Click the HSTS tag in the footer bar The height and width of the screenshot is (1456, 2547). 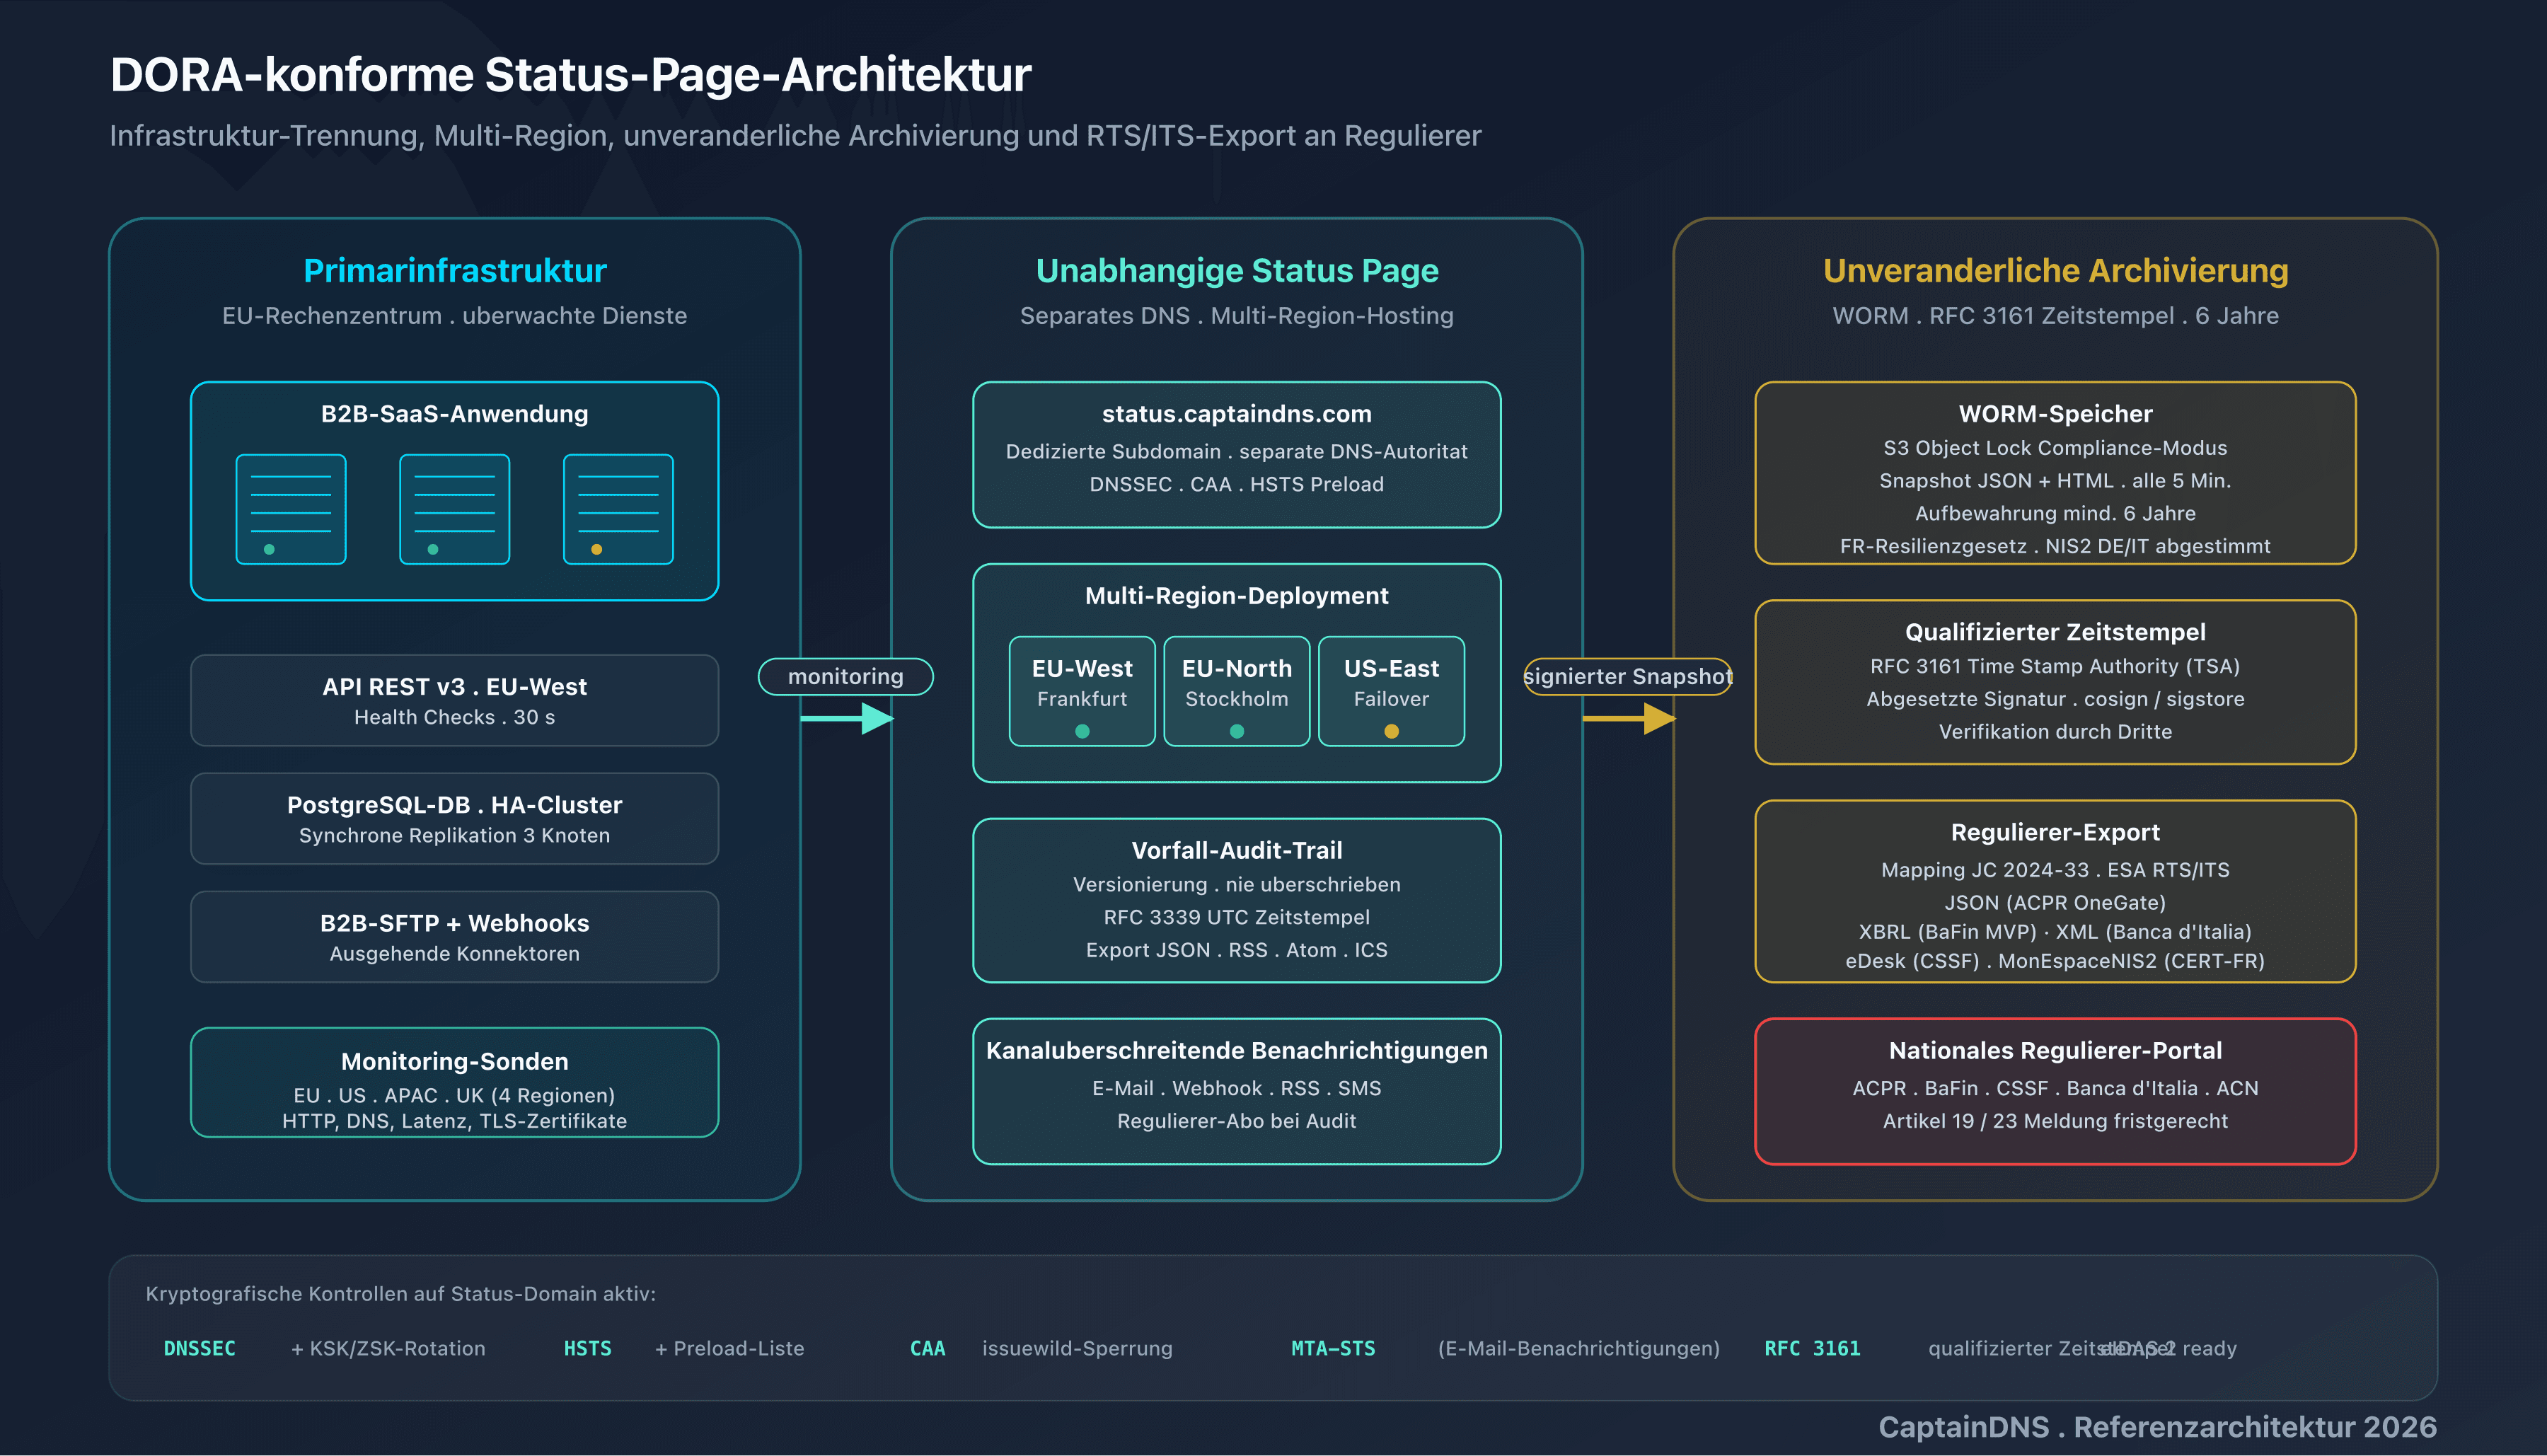(588, 1348)
